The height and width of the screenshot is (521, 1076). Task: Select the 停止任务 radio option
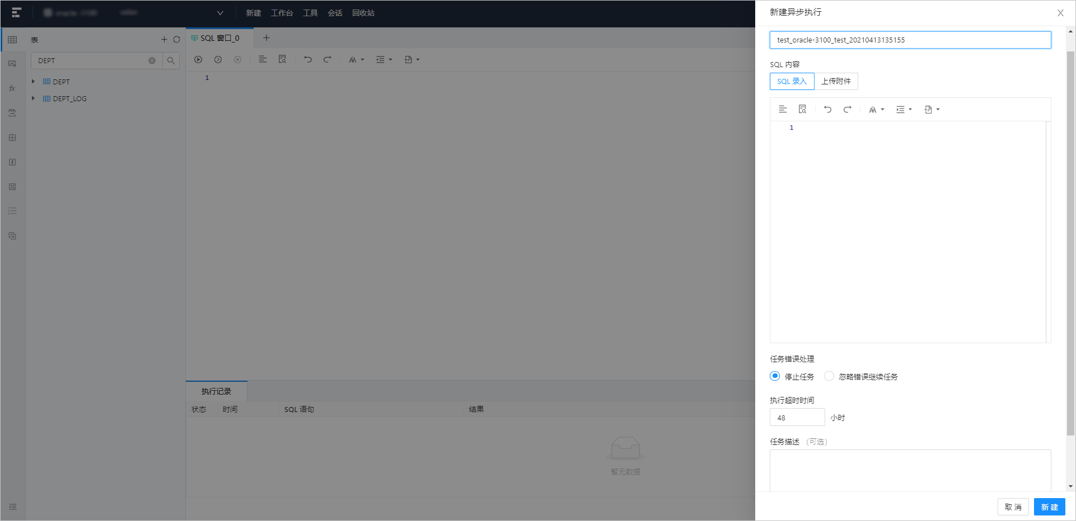pyautogui.click(x=775, y=376)
